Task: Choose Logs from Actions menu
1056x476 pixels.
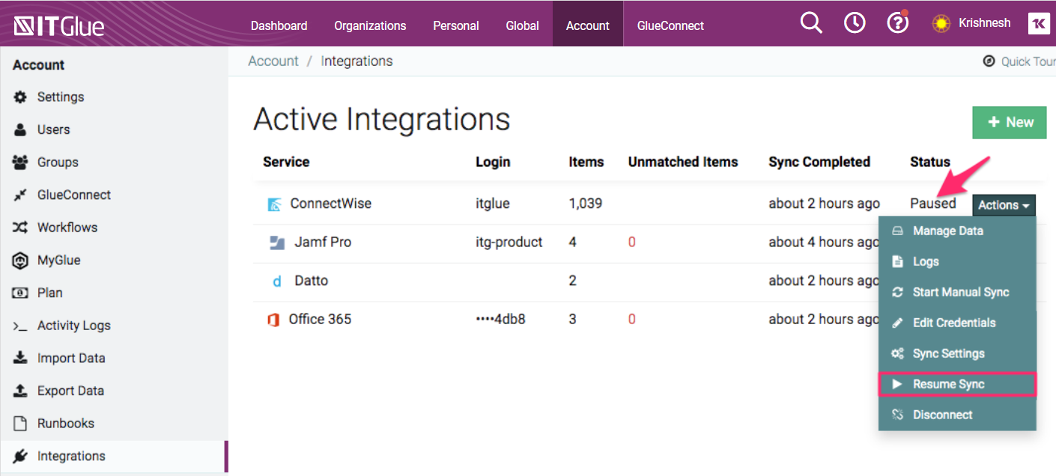Action: pos(957,261)
